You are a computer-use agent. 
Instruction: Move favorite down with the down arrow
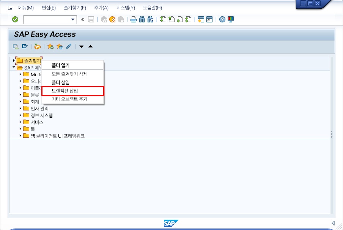coord(81,46)
